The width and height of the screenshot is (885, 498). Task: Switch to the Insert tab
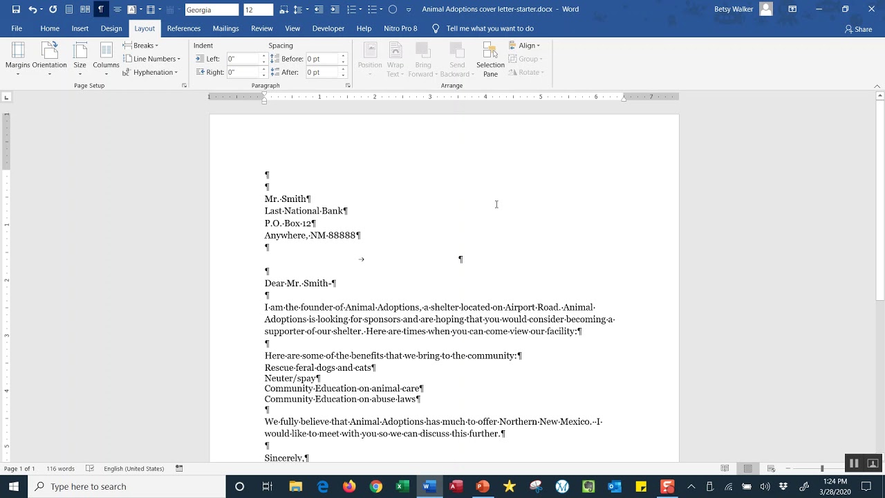(x=80, y=28)
